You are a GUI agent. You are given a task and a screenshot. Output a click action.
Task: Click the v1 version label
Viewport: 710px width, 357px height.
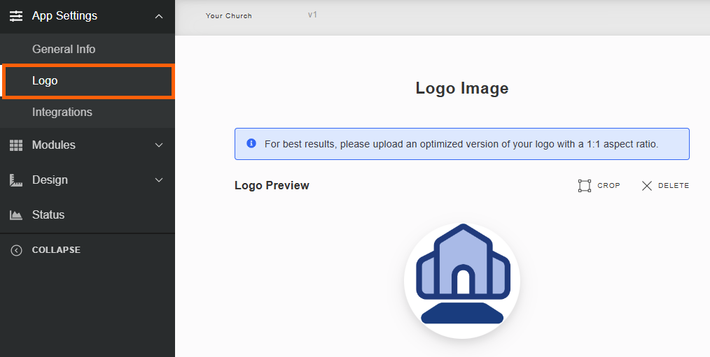coord(312,15)
